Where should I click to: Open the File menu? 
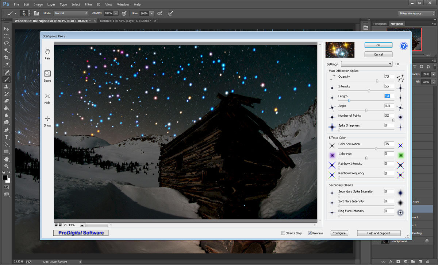[x=16, y=4]
